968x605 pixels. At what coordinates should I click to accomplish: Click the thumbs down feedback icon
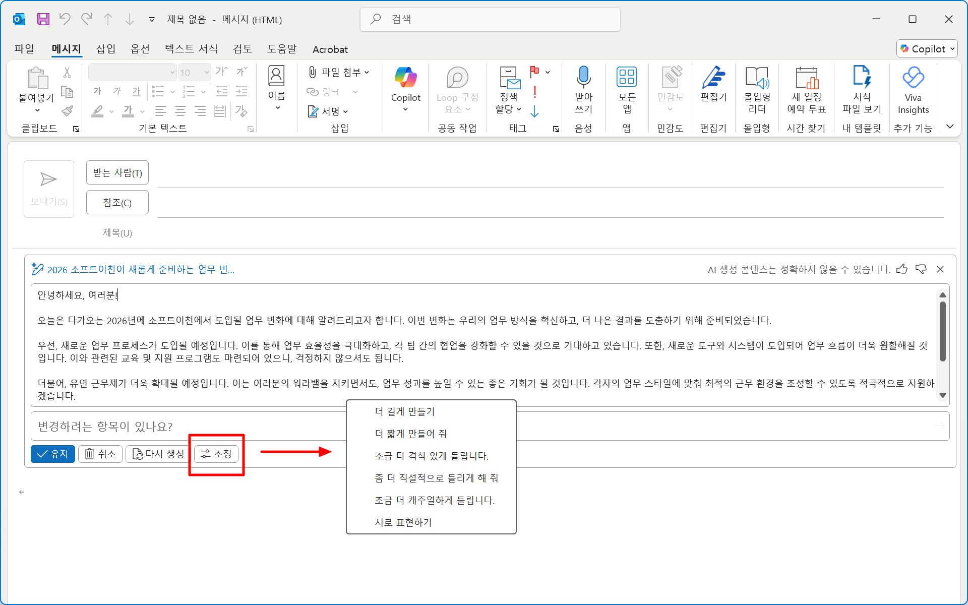click(921, 269)
